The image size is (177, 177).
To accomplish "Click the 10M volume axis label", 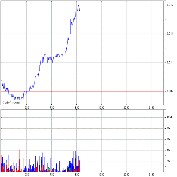I will pos(169,117).
